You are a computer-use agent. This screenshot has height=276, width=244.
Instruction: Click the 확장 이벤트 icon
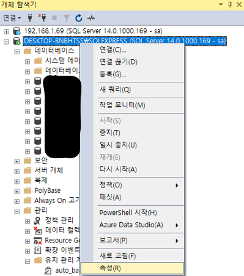pos(38,250)
